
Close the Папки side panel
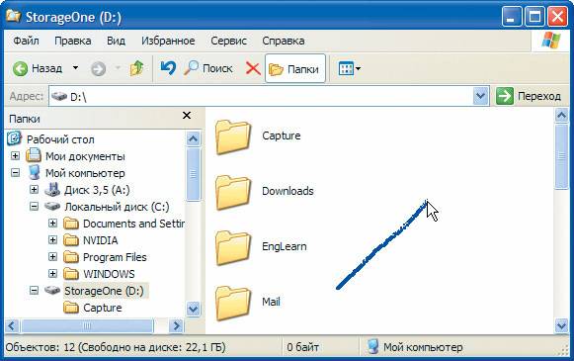pos(187,116)
